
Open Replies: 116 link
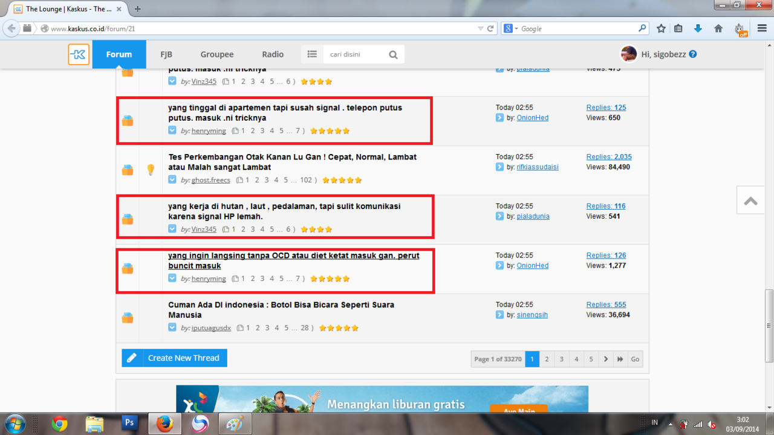(x=606, y=206)
